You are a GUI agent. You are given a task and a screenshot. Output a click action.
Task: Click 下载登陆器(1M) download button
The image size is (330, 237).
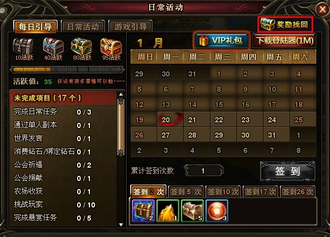pos(285,40)
